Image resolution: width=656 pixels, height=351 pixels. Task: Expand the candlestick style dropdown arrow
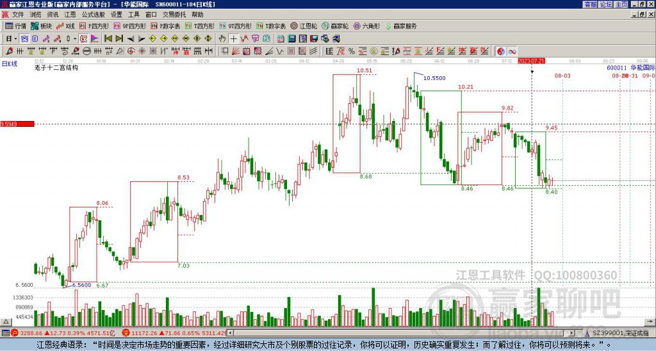pyautogui.click(x=75, y=39)
